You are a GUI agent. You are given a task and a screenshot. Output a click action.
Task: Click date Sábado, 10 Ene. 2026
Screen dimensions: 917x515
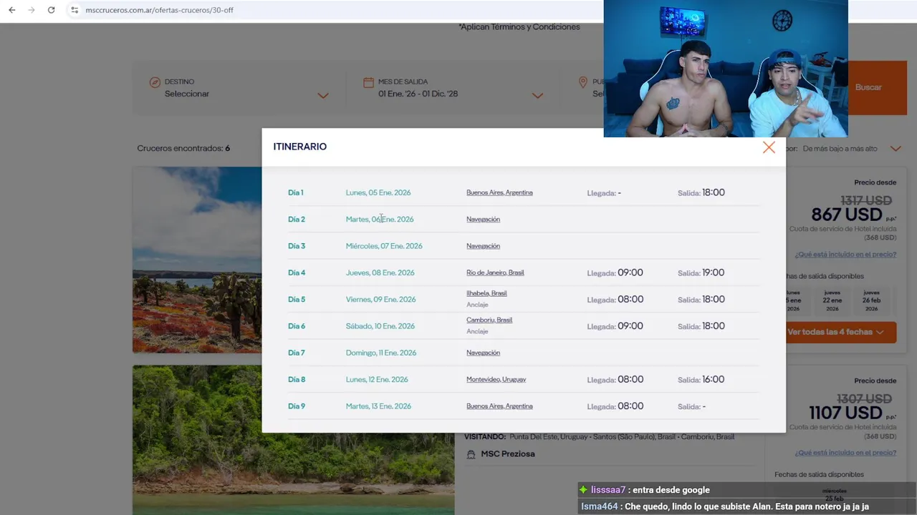coord(380,326)
